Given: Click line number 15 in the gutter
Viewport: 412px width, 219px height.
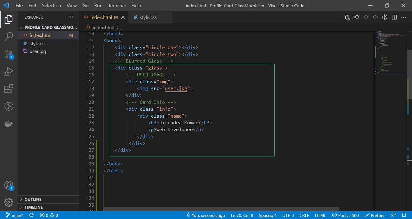Looking at the screenshot, I should tap(91, 68).
